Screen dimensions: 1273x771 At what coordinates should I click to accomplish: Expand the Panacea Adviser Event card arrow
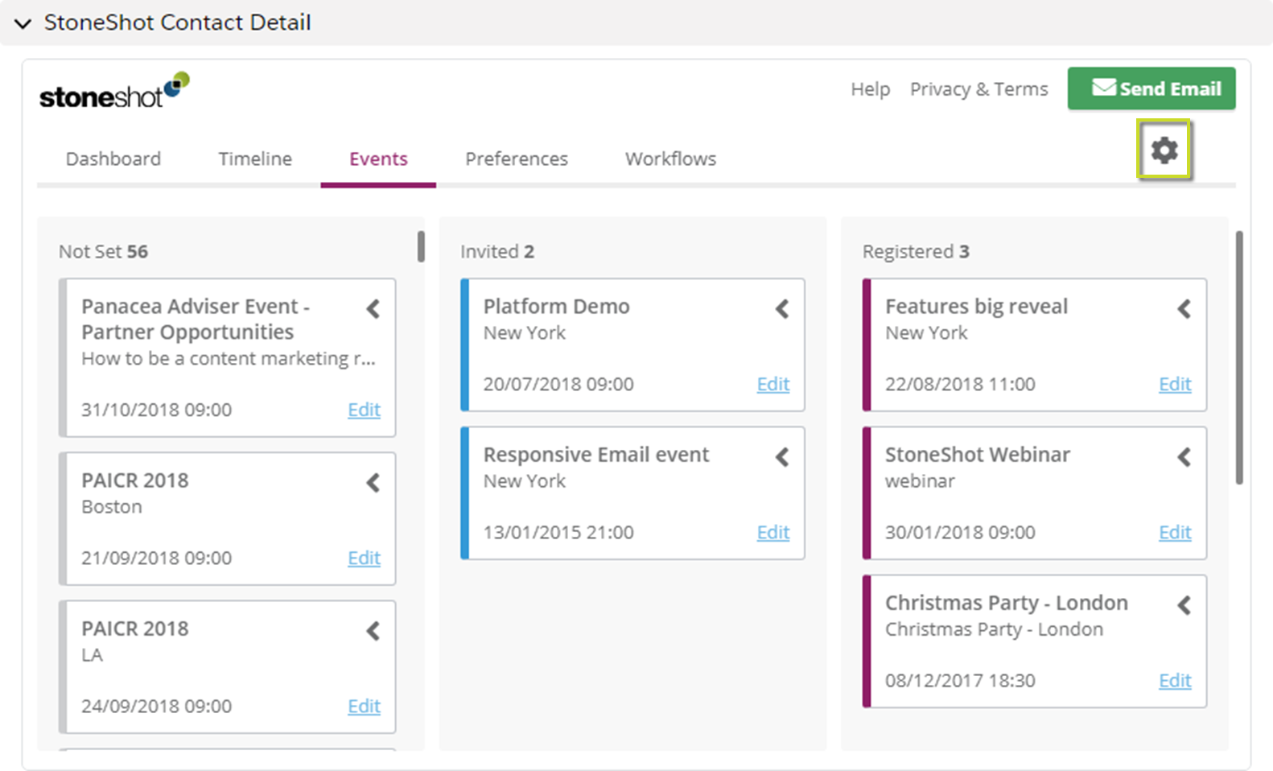373,308
